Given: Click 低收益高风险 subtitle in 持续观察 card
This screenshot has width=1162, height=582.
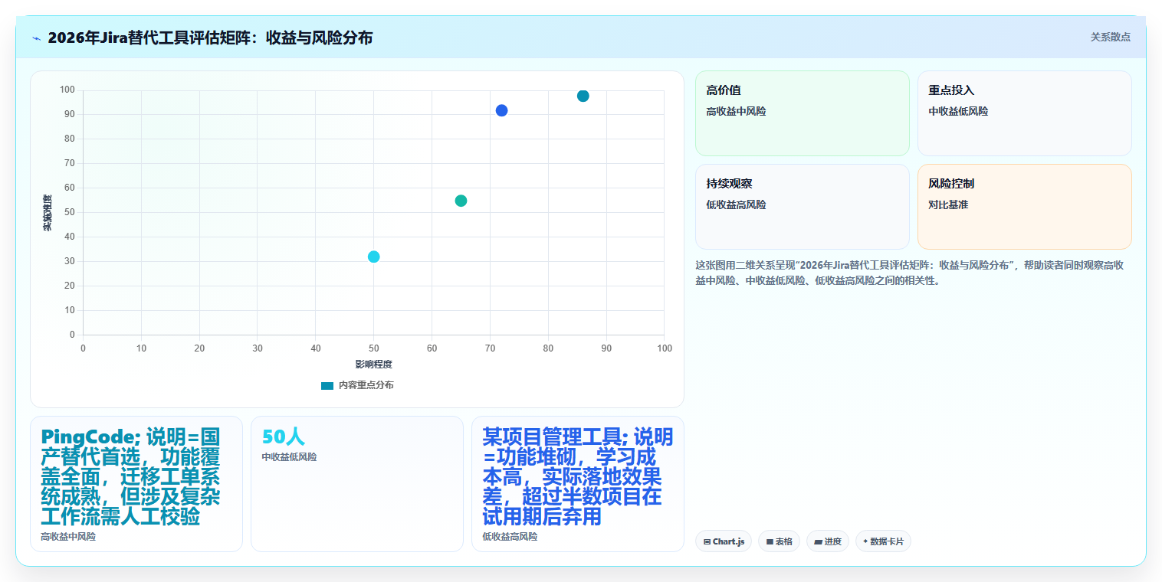Looking at the screenshot, I should point(736,204).
